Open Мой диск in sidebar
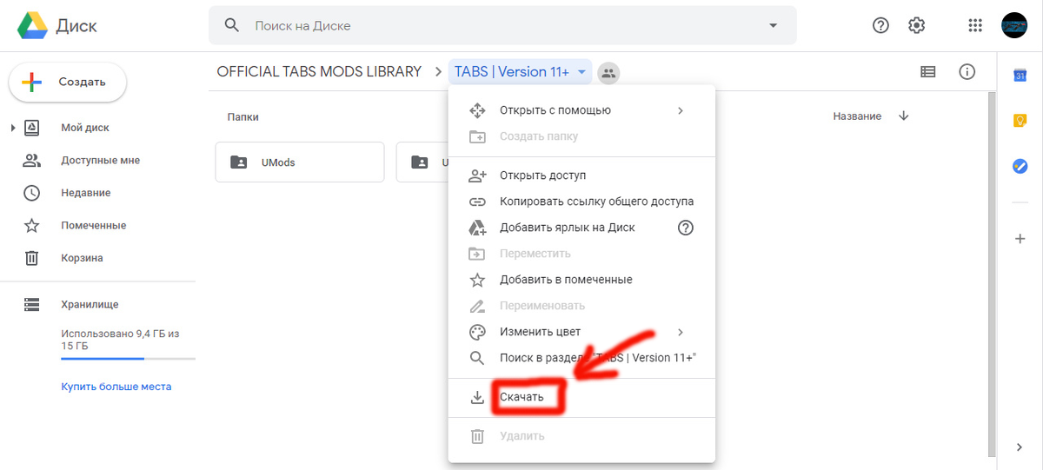This screenshot has height=470, width=1043. (85, 128)
